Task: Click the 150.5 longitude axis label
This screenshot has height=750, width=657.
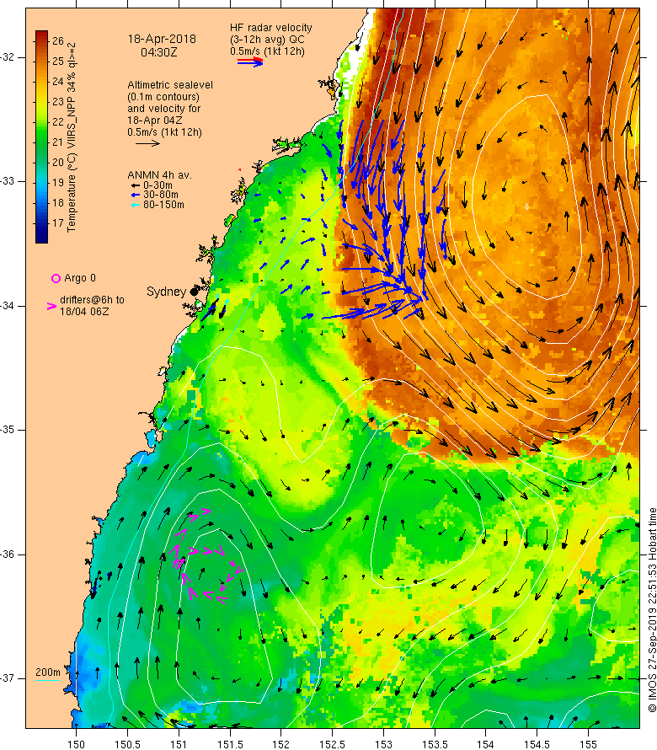Action: (x=127, y=744)
